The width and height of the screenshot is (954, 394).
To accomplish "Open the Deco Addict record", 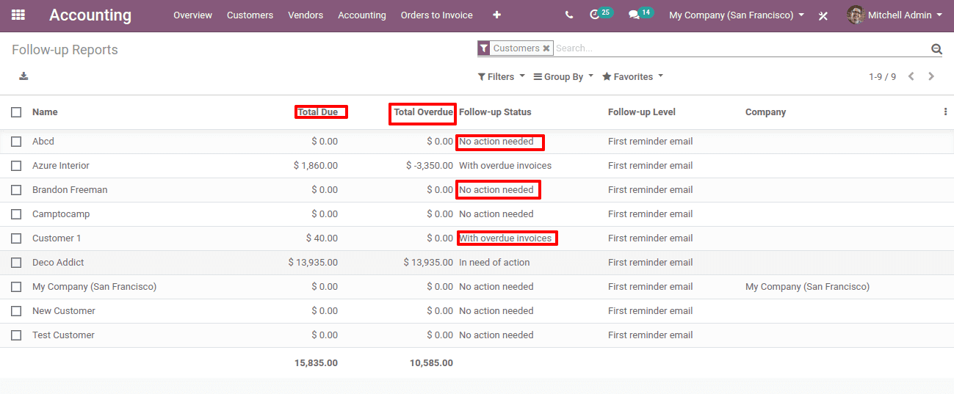I will pos(58,263).
